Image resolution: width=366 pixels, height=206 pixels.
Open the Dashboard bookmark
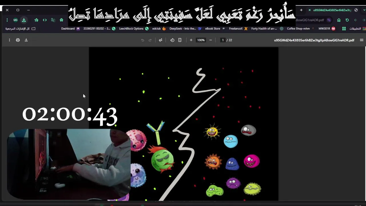tap(70, 29)
